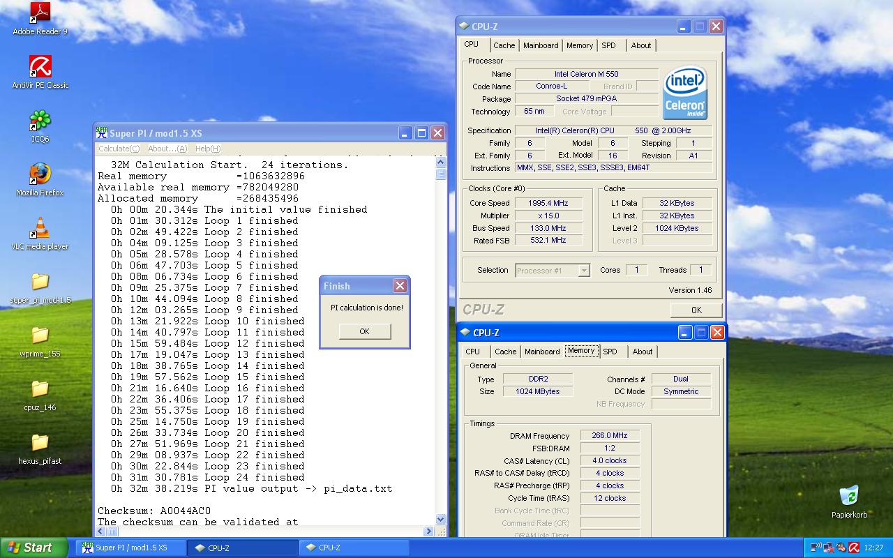
Task: Switch to SPD tab in upper CPU-Z
Action: pos(609,45)
